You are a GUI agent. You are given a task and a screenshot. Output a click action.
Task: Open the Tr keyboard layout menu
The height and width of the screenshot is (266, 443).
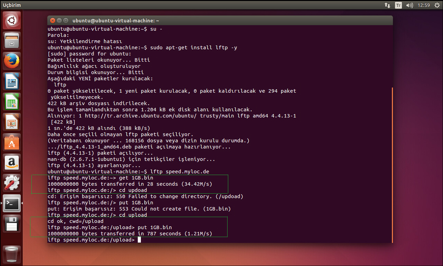click(x=398, y=5)
